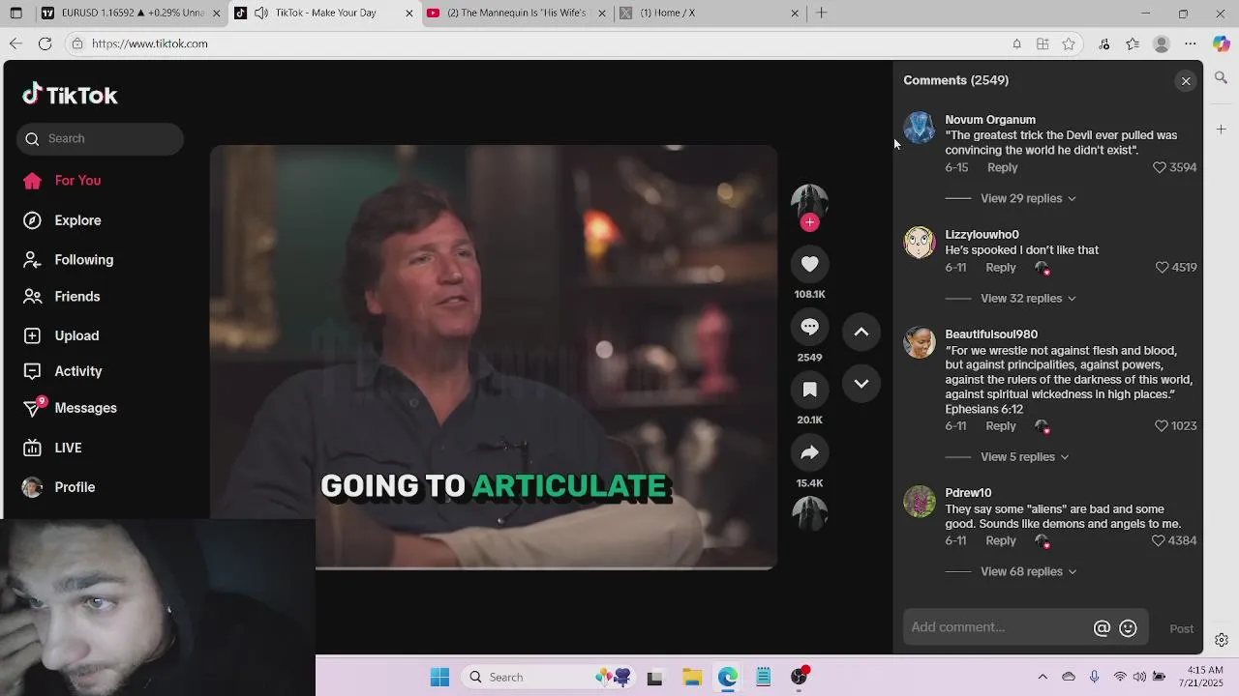This screenshot has width=1239, height=696.
Task: Open the sidebar search magnifier icon
Action: tap(1221, 77)
